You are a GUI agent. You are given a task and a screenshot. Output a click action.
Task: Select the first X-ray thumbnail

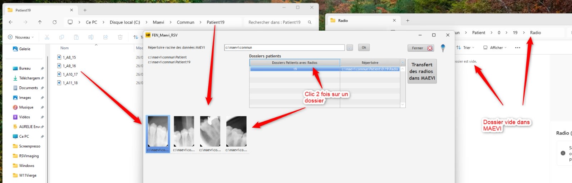(x=158, y=131)
